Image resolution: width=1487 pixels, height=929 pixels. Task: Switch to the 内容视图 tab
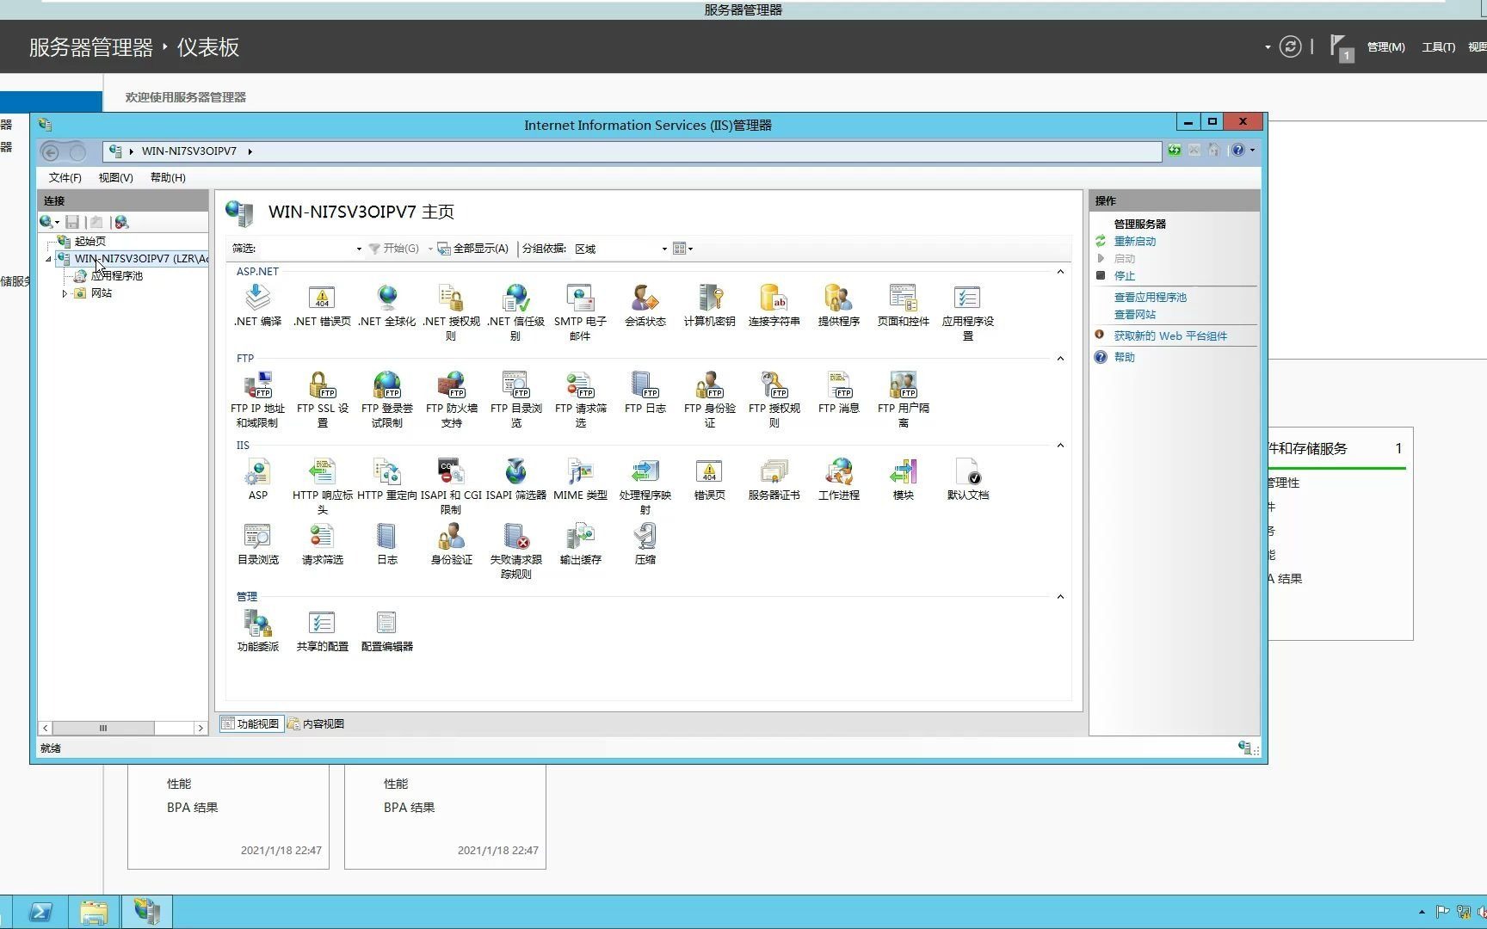click(316, 724)
